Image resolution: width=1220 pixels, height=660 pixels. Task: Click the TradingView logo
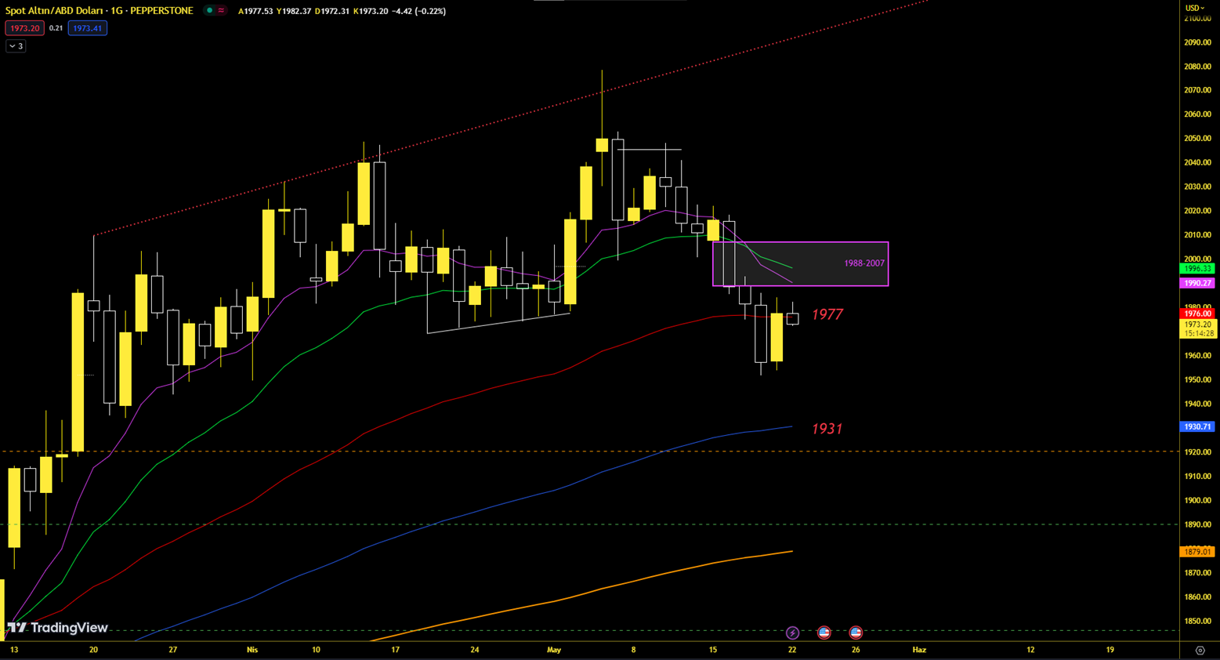58,628
